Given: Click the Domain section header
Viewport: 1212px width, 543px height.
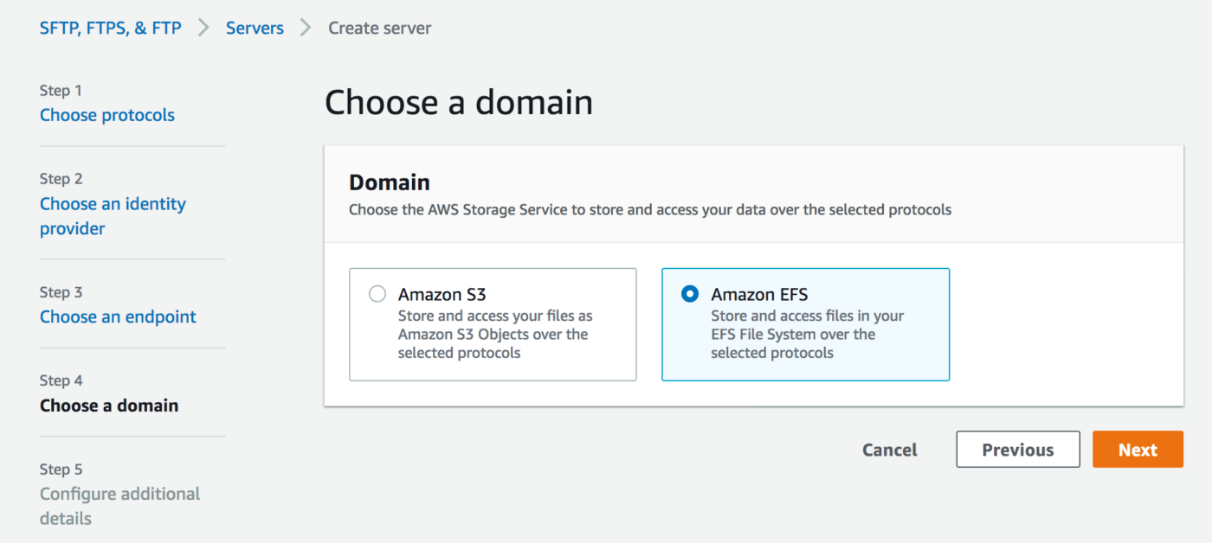Looking at the screenshot, I should (x=389, y=182).
